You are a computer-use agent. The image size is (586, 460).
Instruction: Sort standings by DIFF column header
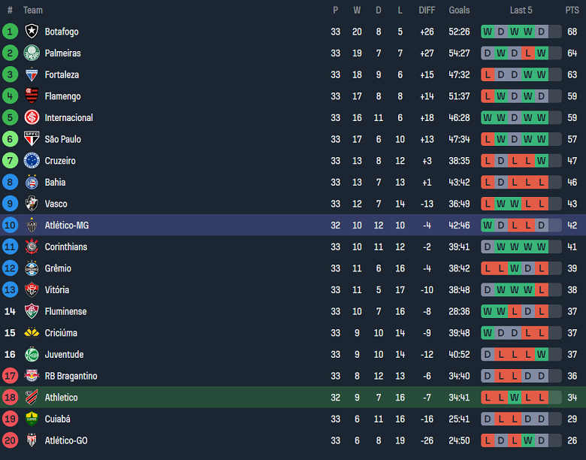click(x=427, y=11)
